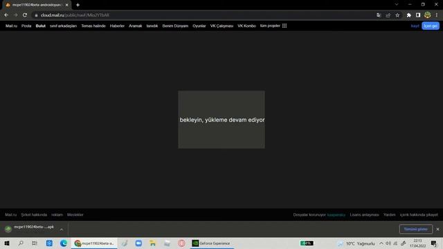Viewport: 443px width, 249px height.
Task: Open Benim Dünyam navigation link
Action: [x=175, y=26]
